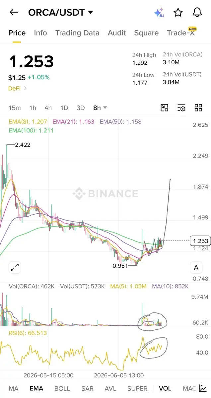Image resolution: width=211 pixels, height=398 pixels.
Task: Click the RSI(6): 66.513 label
Action: click(x=28, y=333)
